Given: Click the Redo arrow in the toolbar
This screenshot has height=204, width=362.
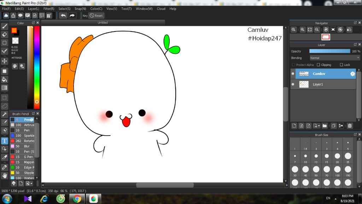Looking at the screenshot, I should pos(72,16).
